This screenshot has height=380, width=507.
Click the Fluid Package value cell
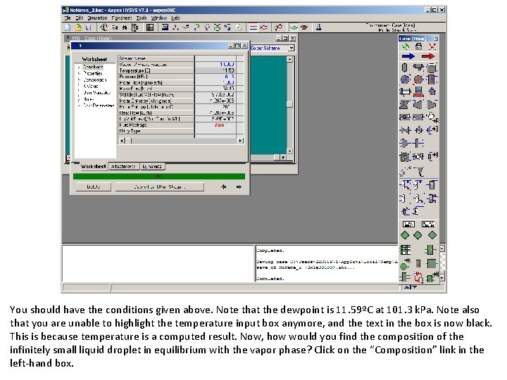(x=215, y=125)
